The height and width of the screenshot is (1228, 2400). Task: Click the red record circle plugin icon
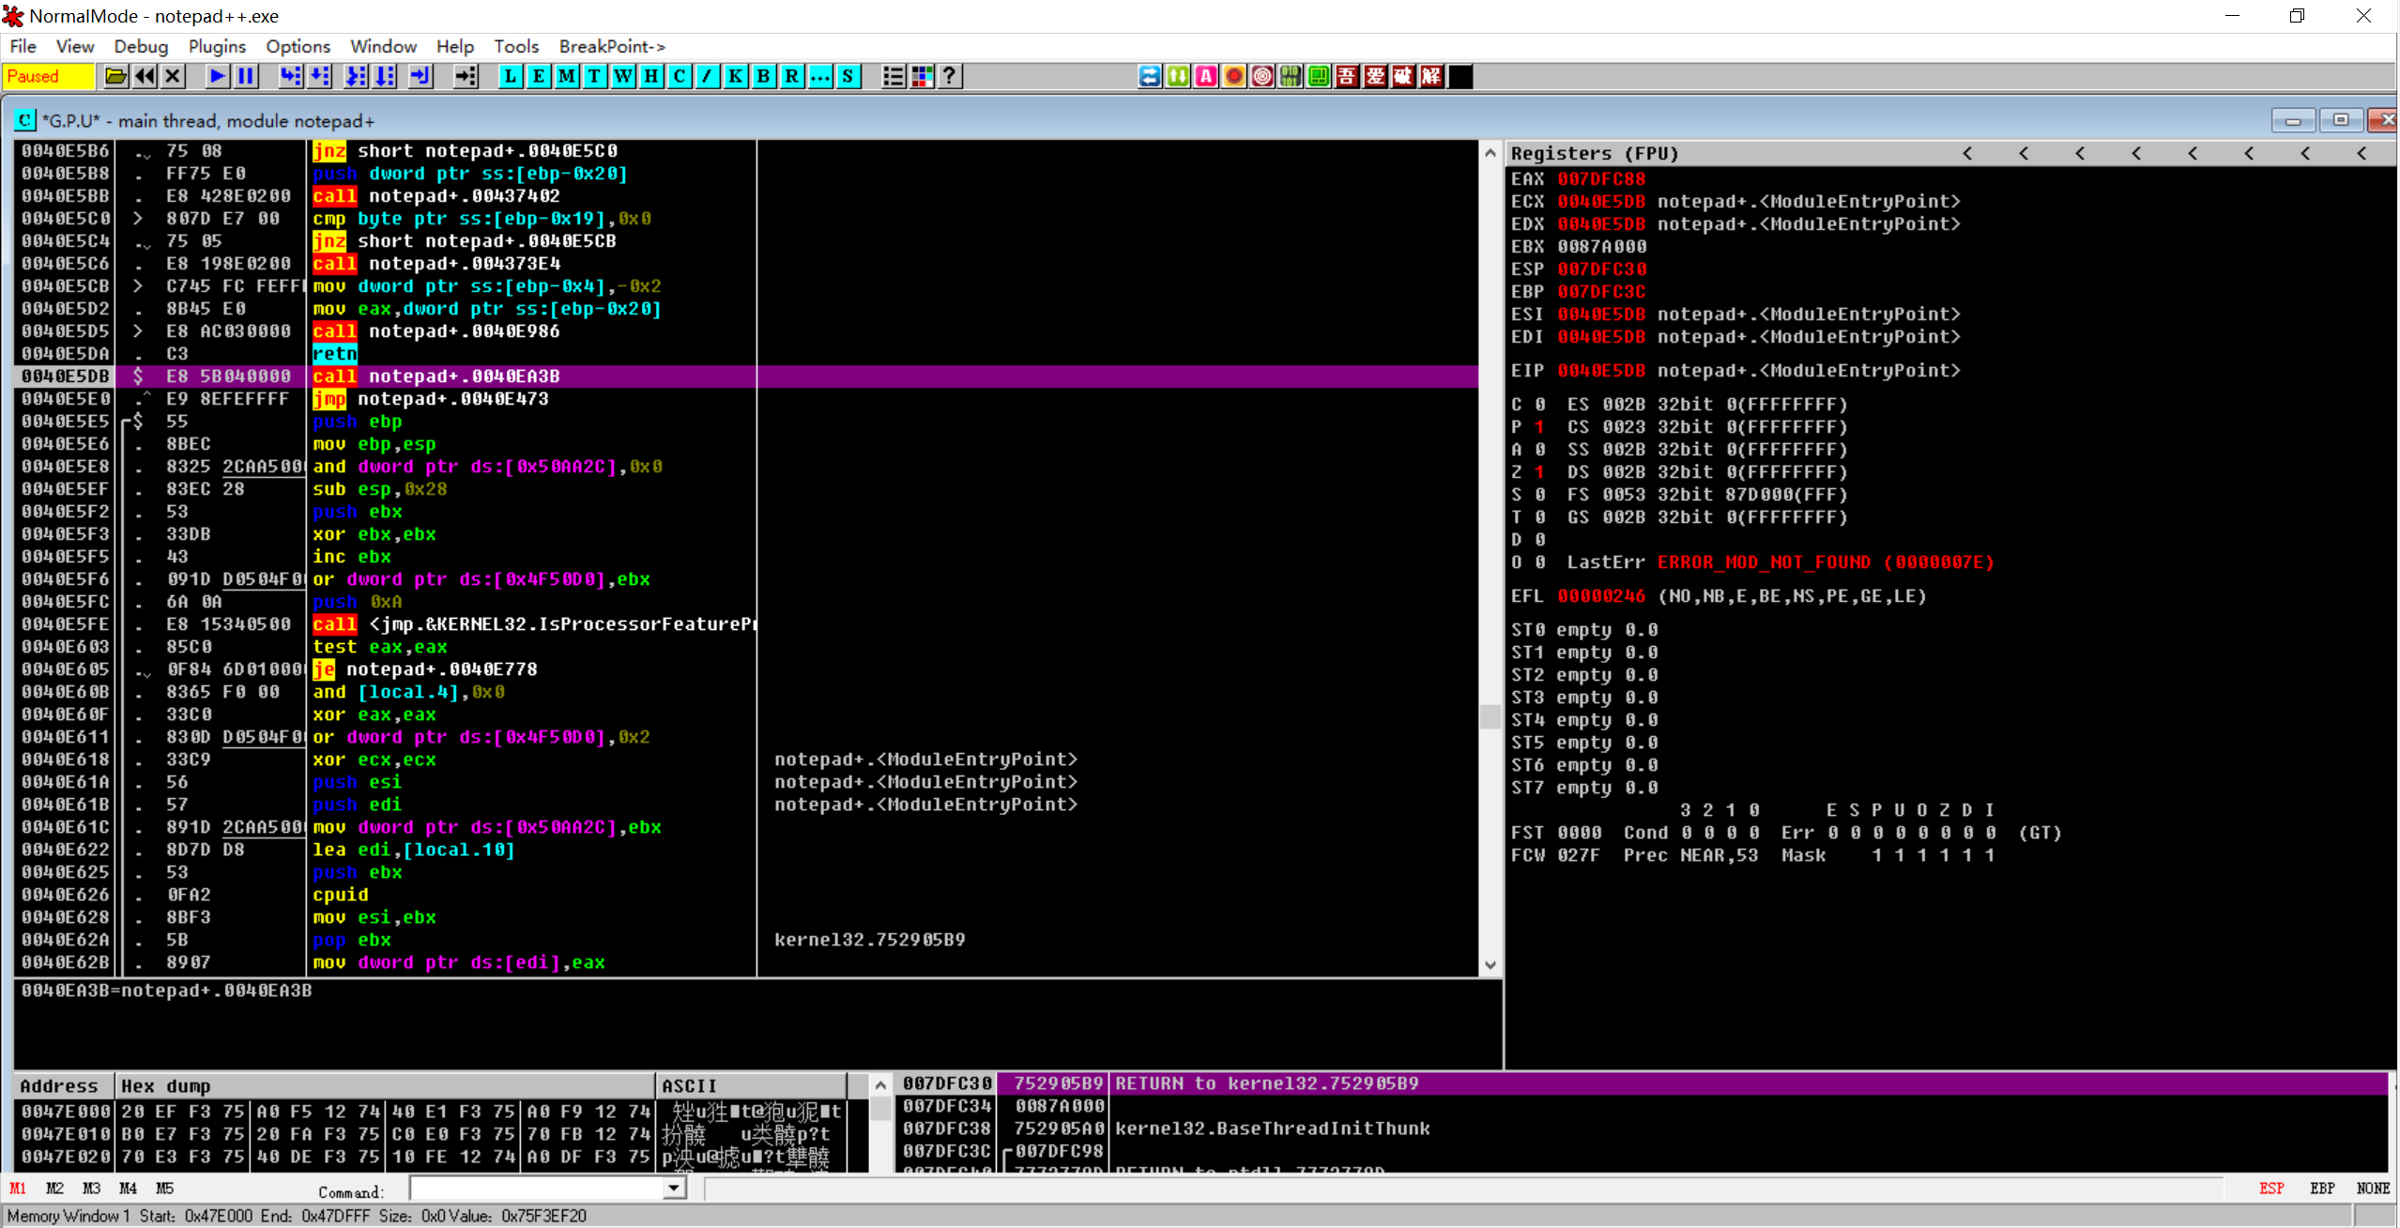pyautogui.click(x=1234, y=76)
